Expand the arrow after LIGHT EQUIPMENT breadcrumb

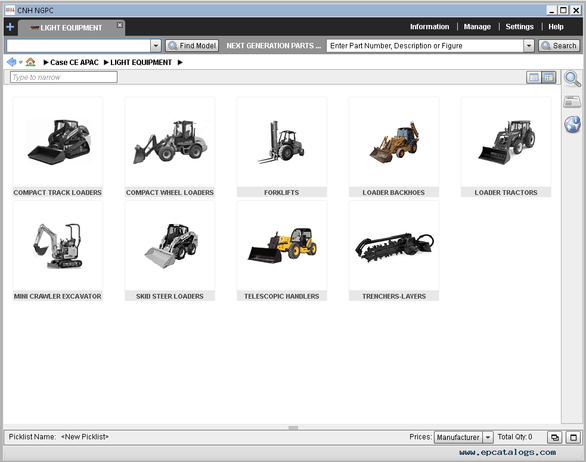click(x=180, y=63)
